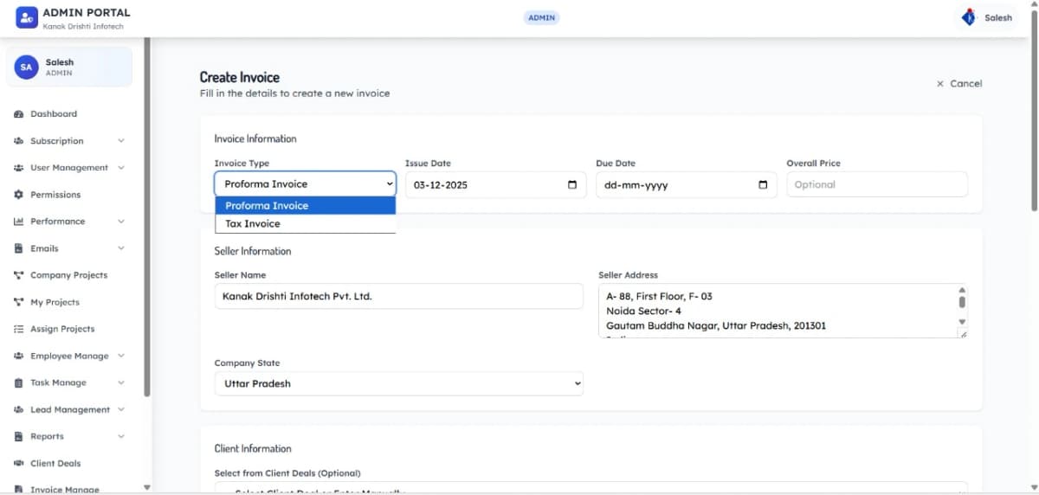Click the Due Date field
Image resolution: width=1039 pixels, height=495 pixels.
(686, 184)
